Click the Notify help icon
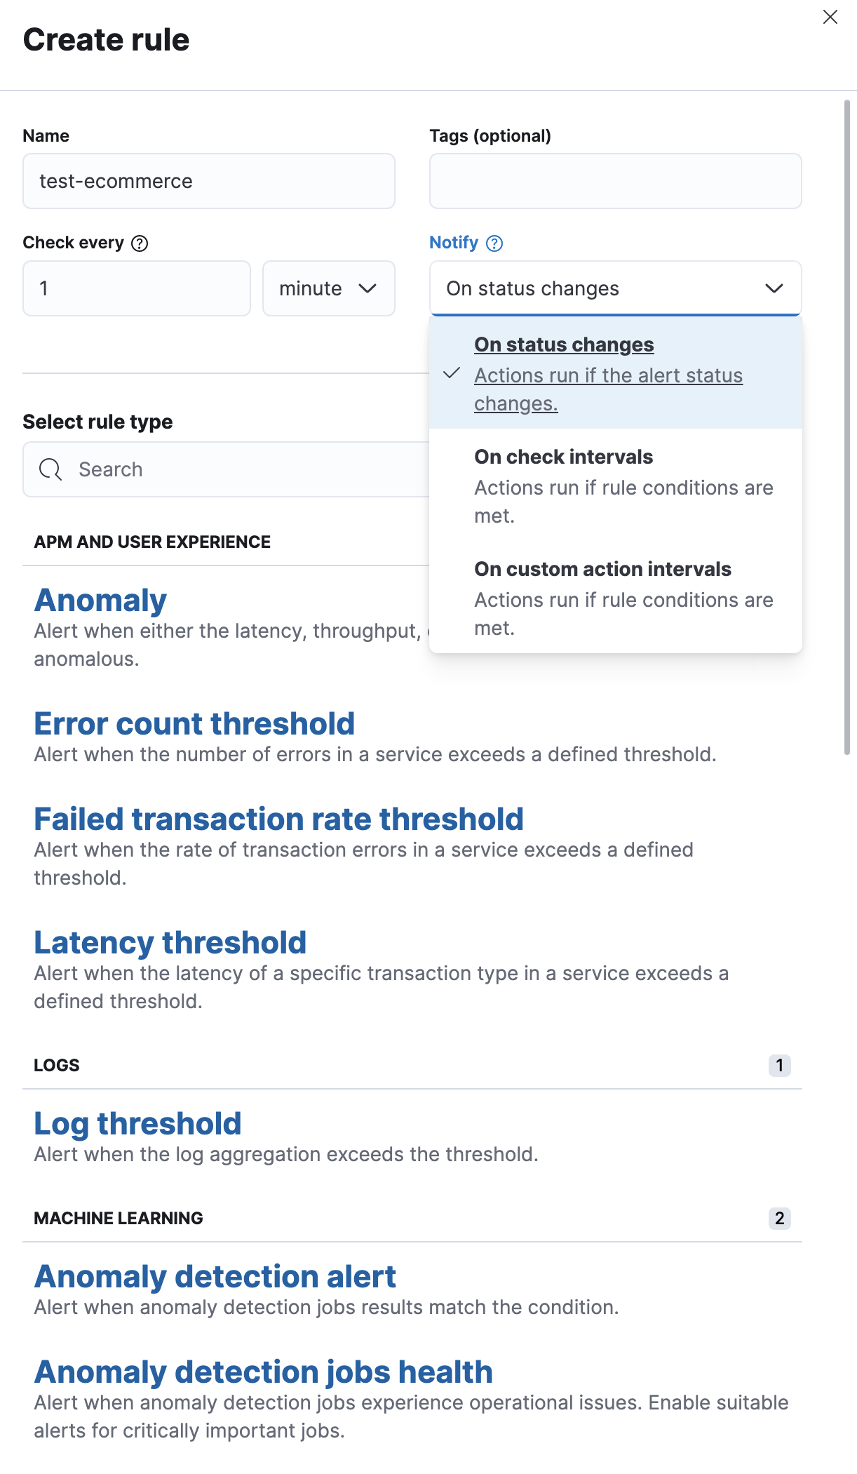 [x=495, y=243]
